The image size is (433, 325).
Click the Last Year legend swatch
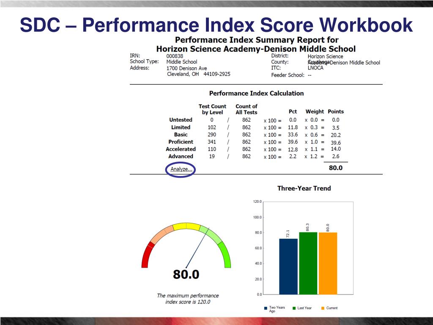(x=294, y=308)
